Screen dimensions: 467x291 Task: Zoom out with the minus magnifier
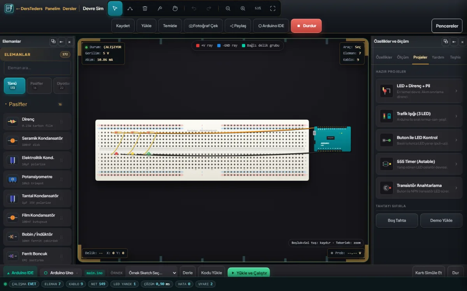228,8
